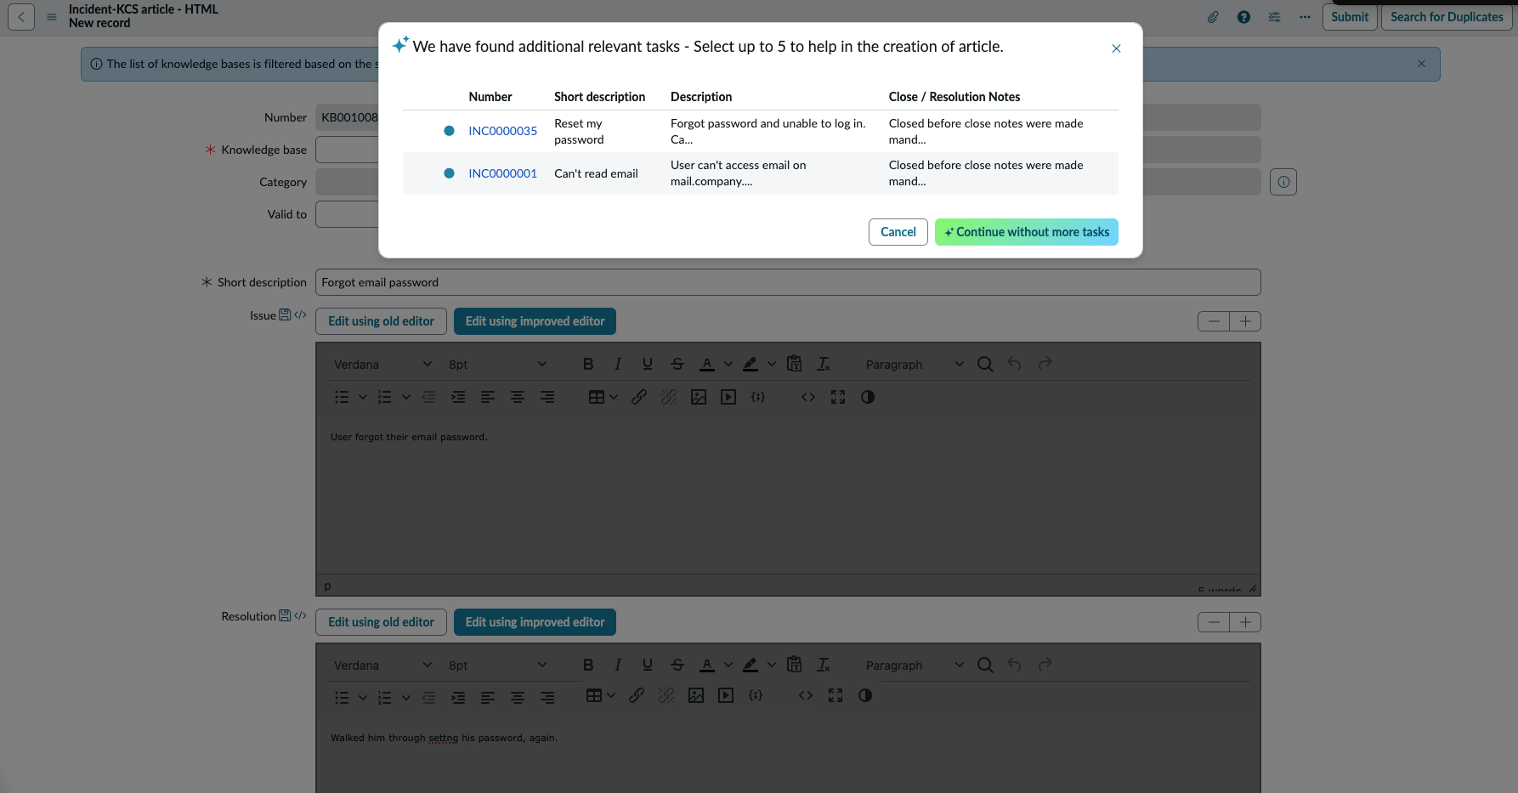Toggle HTML view icon next to Issue label
This screenshot has height=793, width=1518.
click(300, 314)
